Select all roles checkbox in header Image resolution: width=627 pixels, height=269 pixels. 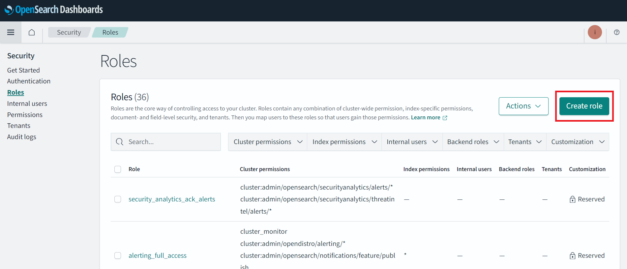118,169
